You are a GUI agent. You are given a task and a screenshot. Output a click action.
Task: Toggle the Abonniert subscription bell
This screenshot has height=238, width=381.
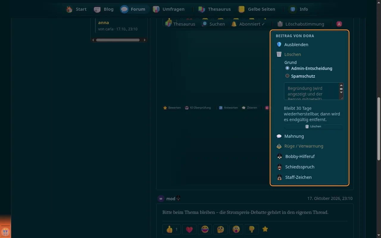coord(234,24)
